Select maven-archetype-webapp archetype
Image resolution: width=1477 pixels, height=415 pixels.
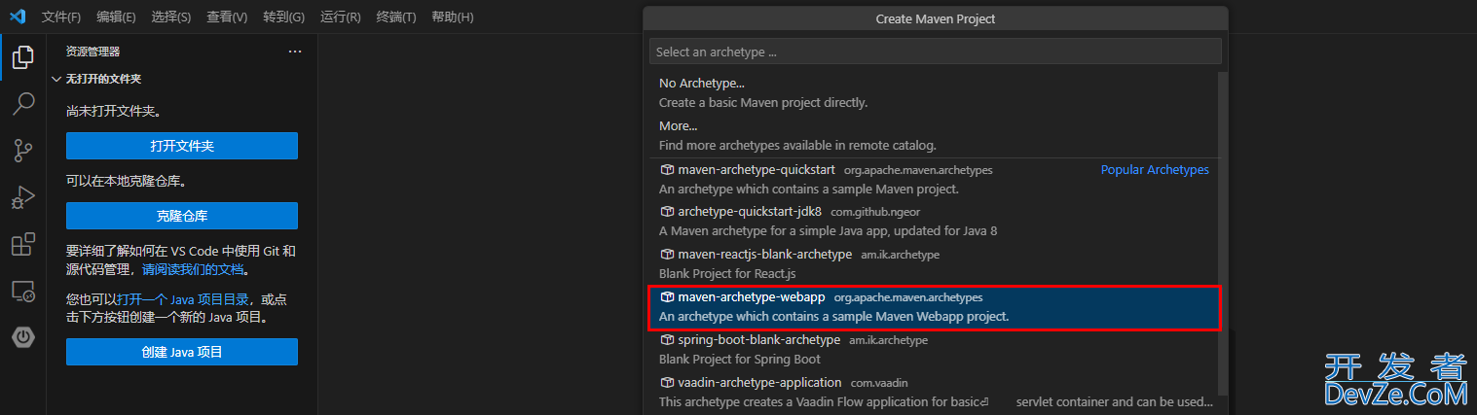pyautogui.click(x=935, y=306)
